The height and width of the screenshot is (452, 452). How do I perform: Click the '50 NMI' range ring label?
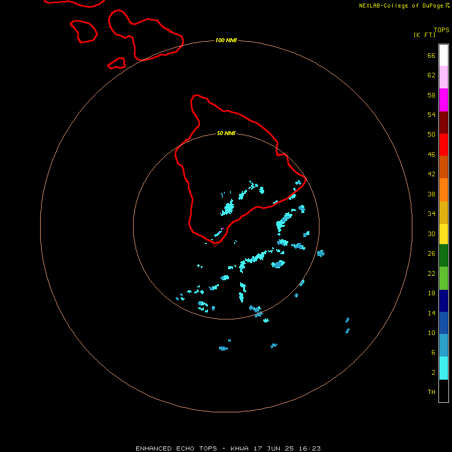(x=226, y=133)
